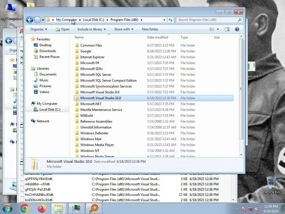Select Downloads in Favorites
The height and width of the screenshot is (214, 285).
point(48,51)
